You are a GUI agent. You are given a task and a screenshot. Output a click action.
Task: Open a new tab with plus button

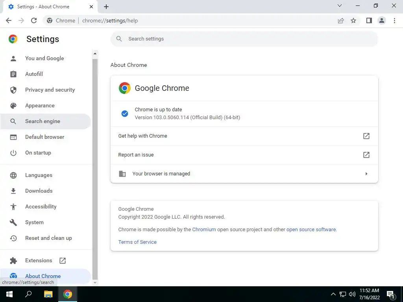pos(106,7)
